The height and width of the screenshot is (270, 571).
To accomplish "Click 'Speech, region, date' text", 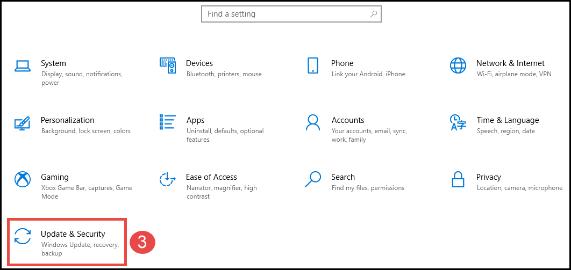I will (x=506, y=131).
